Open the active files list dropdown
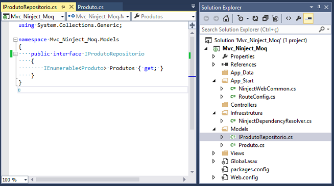 (x=193, y=7)
